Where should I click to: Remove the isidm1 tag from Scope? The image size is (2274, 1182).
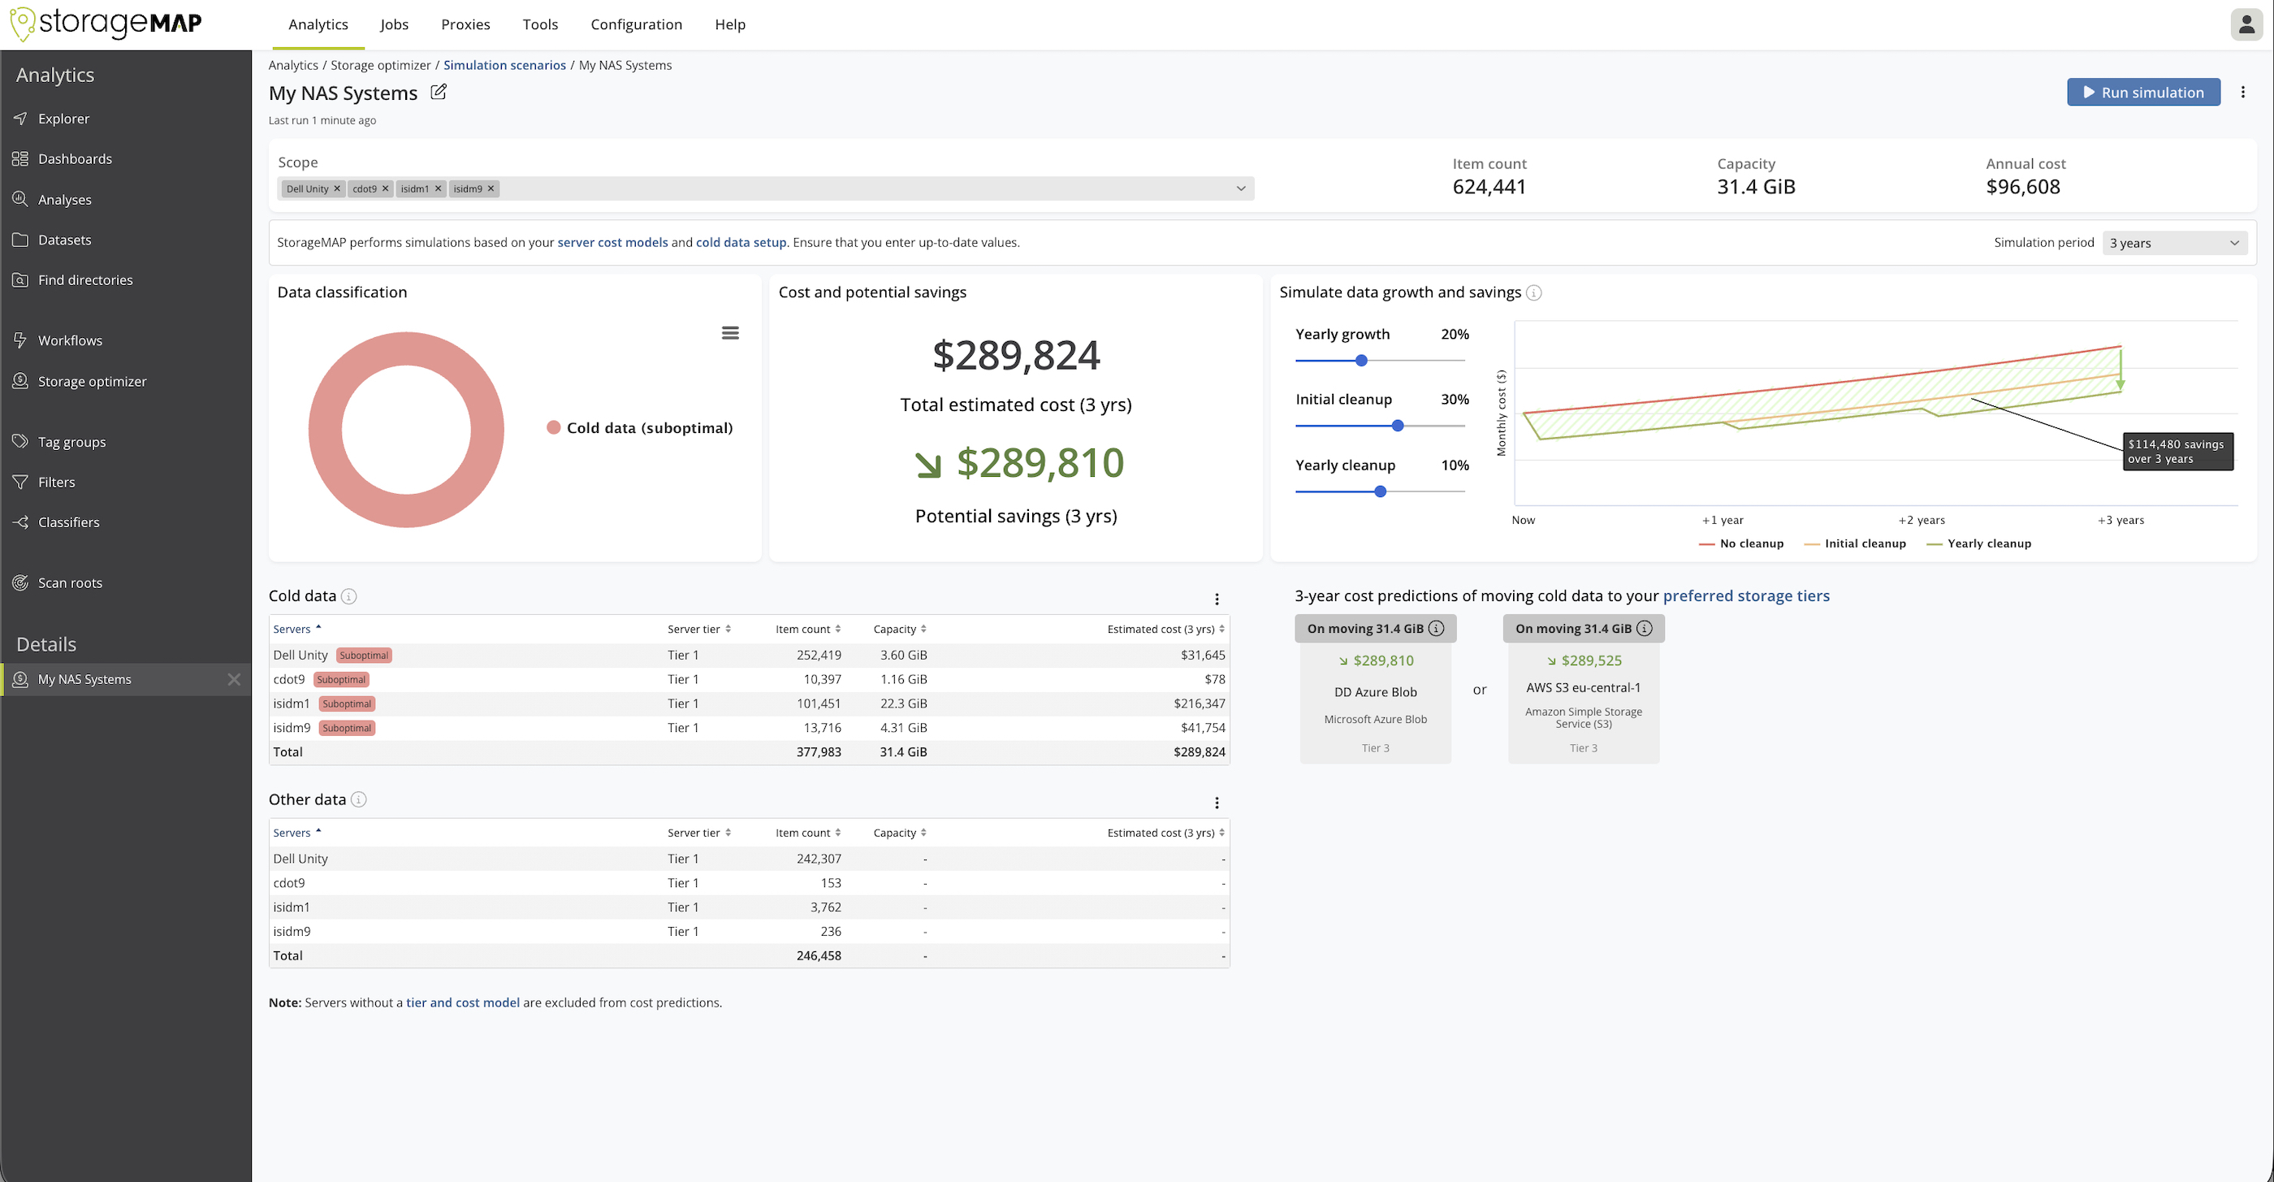click(438, 188)
